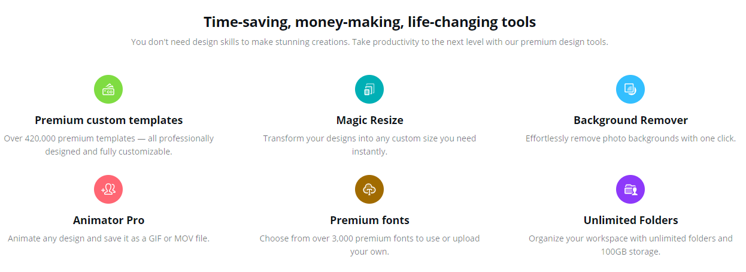Click the 'Animate any design' description text
Screen dimensions: 746x272
click(108, 238)
